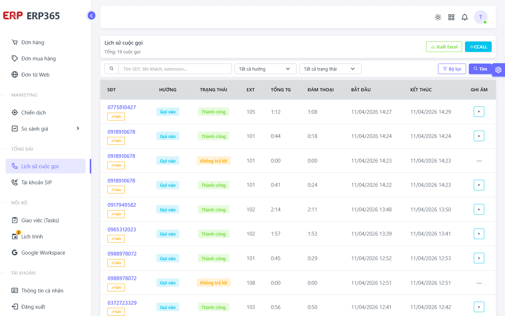Click KẾT THÚC column header
Screen dimensions: 505x316
pos(421,90)
